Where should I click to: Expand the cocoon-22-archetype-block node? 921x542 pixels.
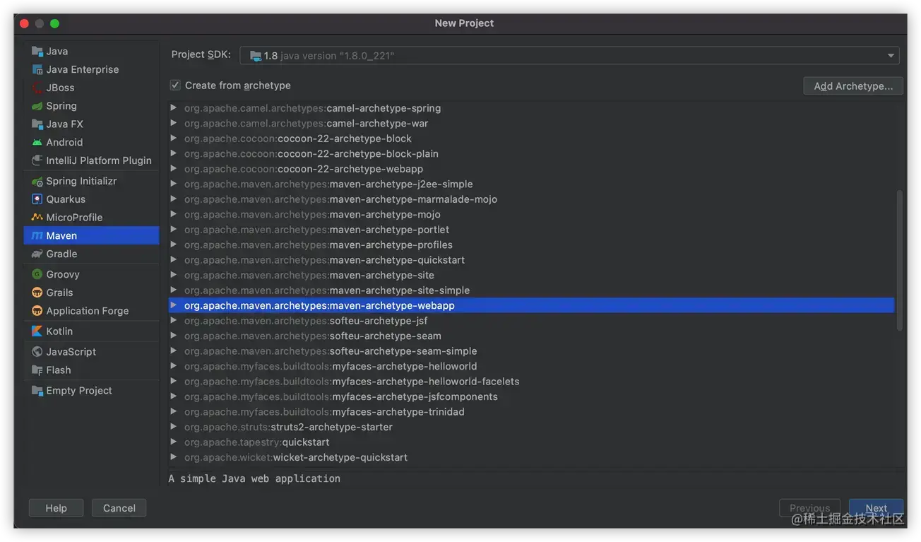(174, 139)
